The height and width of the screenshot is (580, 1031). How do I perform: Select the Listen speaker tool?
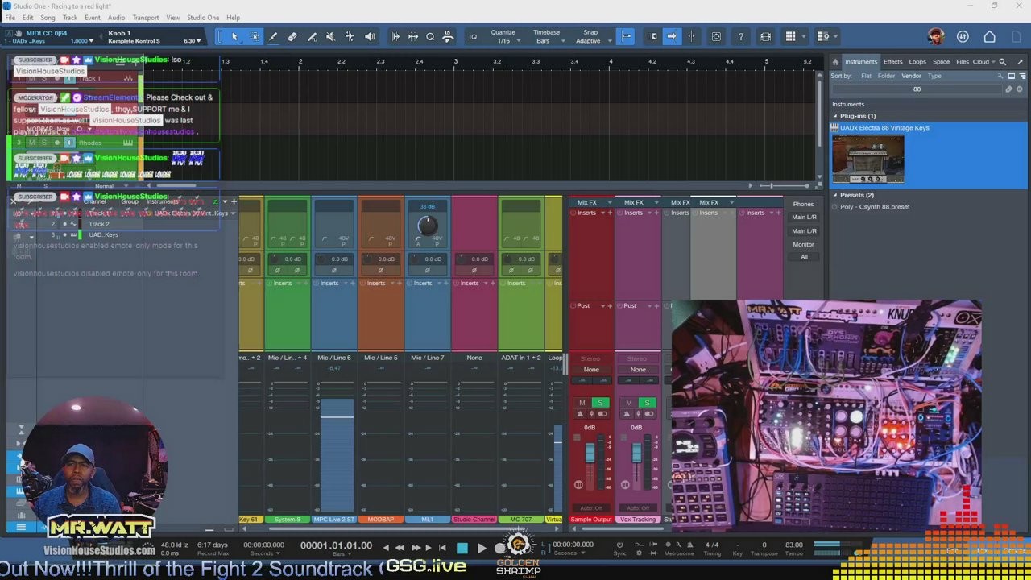370,36
